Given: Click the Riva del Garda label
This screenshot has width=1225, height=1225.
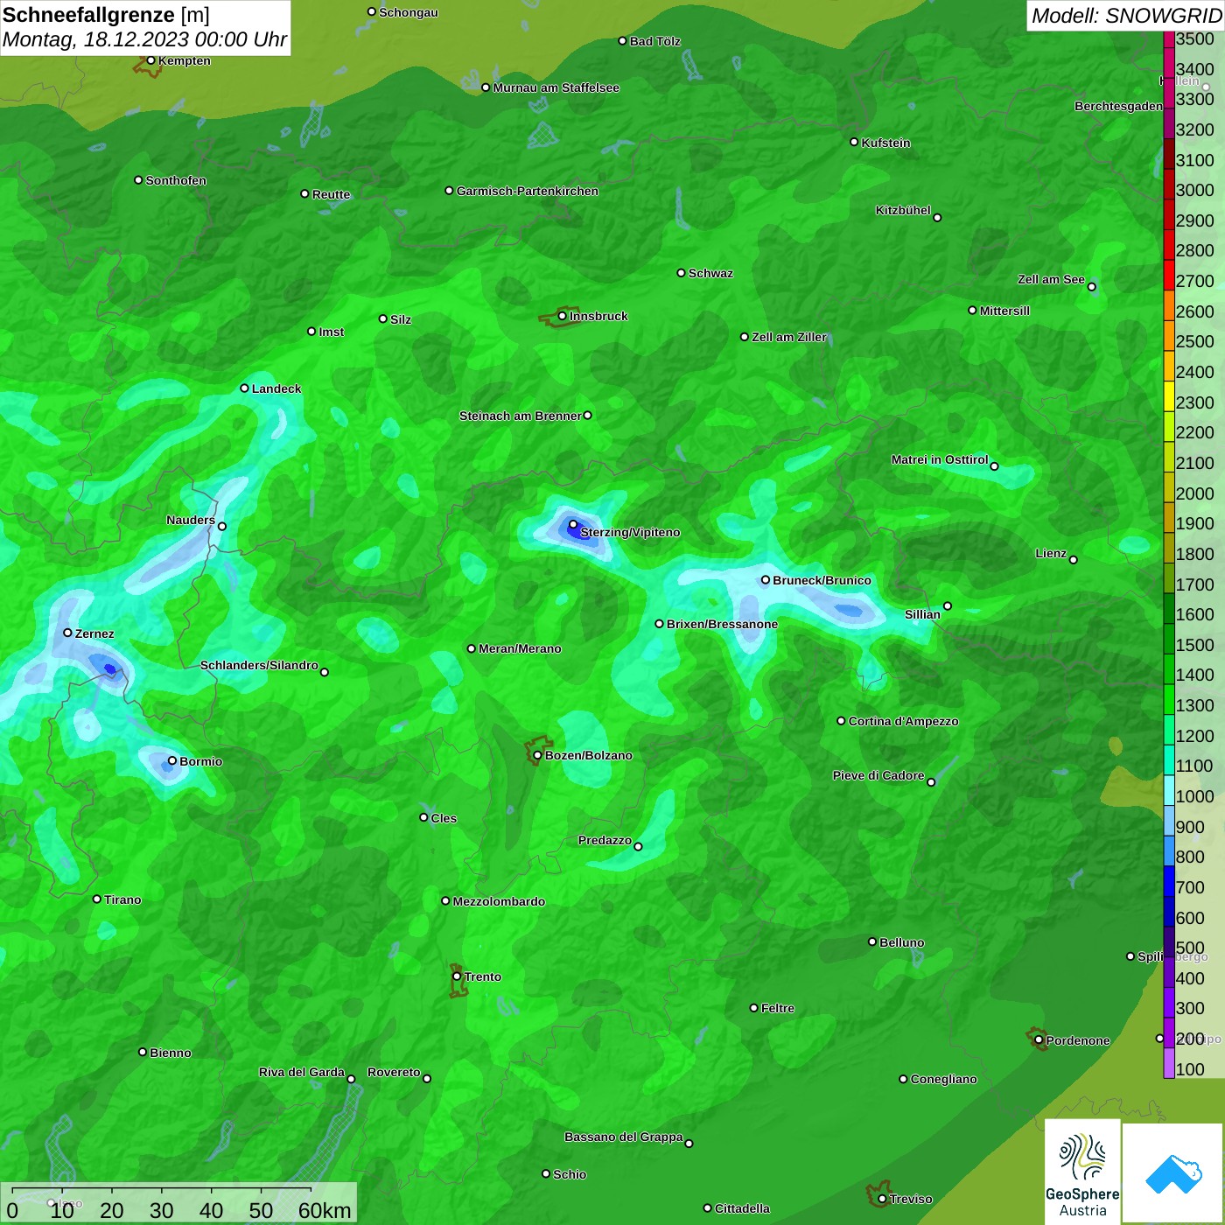Looking at the screenshot, I should [x=302, y=1072].
